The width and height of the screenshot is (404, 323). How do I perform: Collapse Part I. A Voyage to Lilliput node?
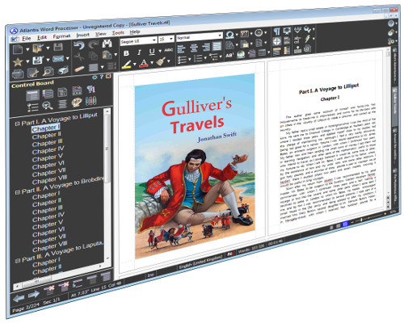coord(17,124)
